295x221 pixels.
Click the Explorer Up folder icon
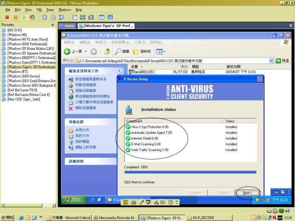click(107, 52)
